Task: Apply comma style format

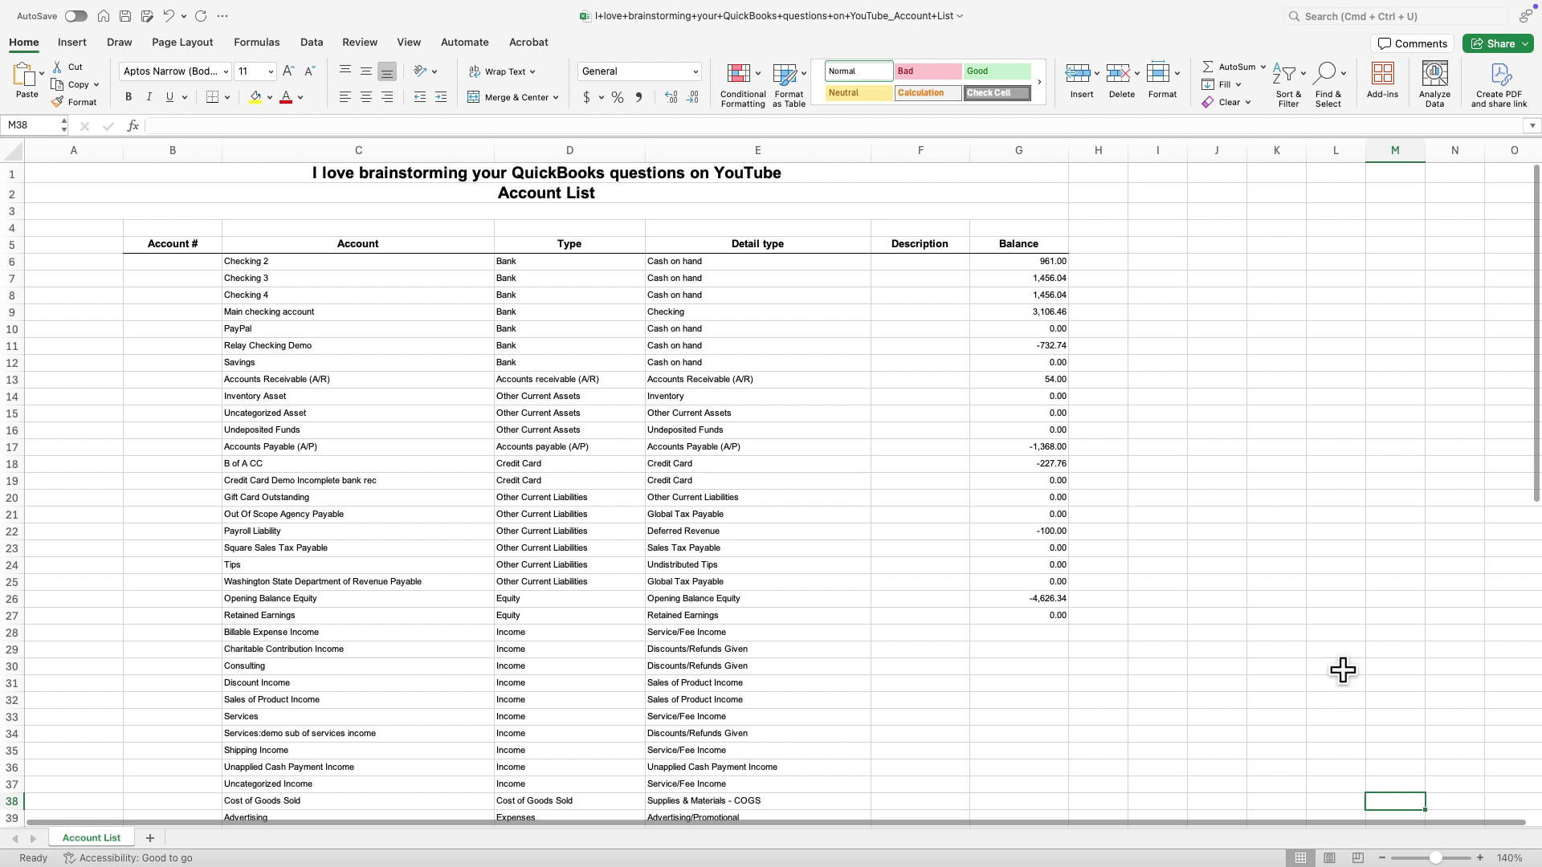Action: (639, 97)
